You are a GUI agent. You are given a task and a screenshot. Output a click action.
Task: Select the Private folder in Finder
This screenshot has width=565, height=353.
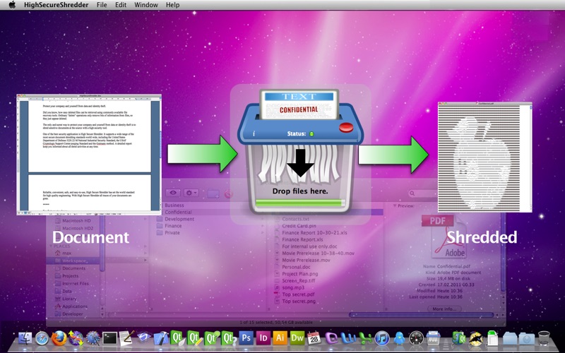[x=172, y=233]
